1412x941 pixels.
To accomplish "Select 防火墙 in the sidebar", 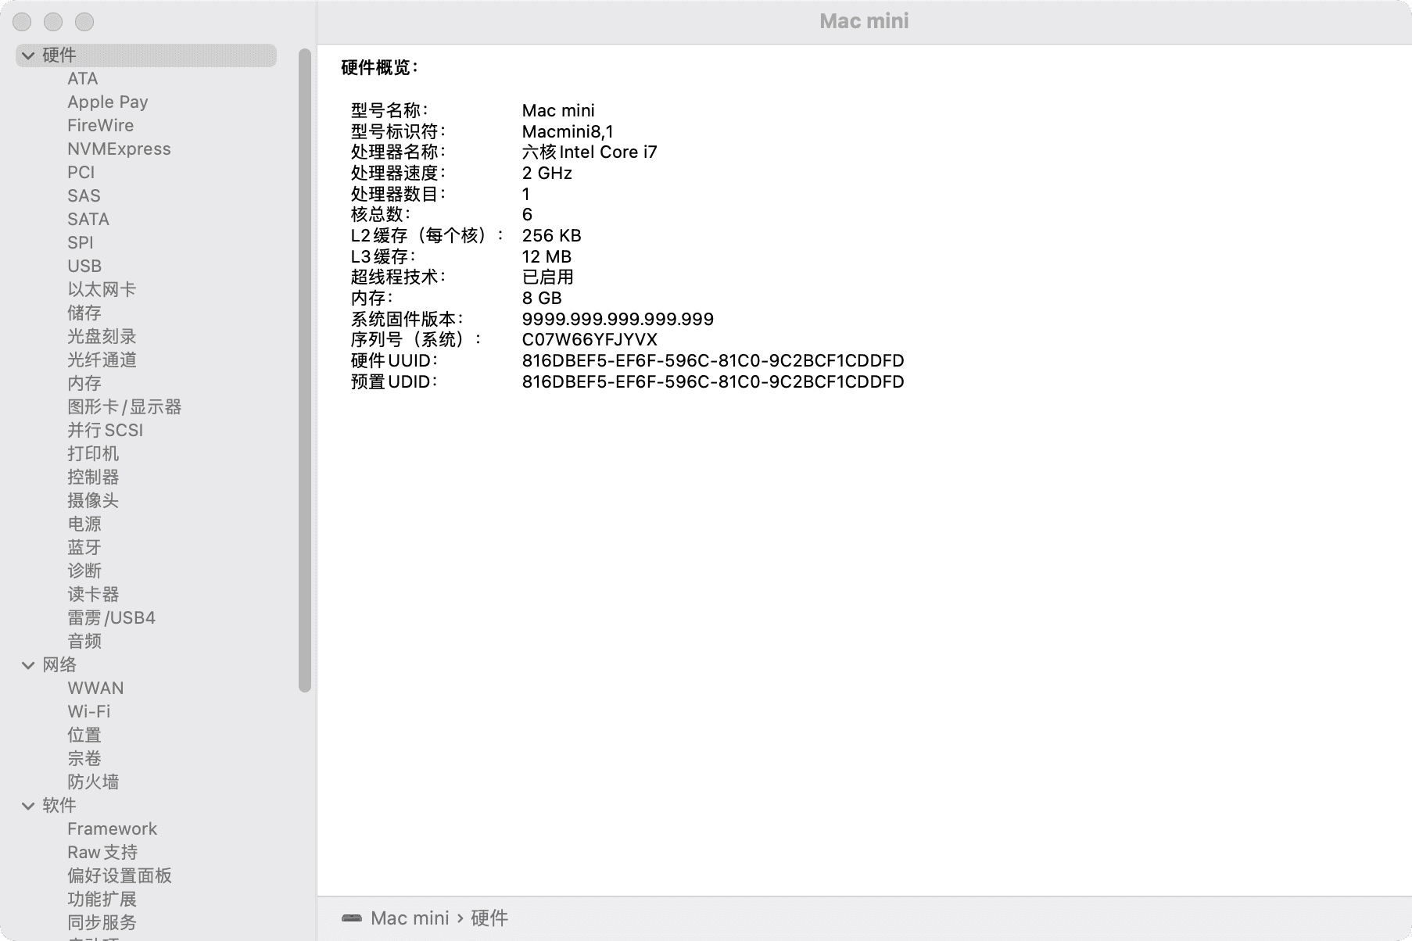I will pyautogui.click(x=93, y=782).
